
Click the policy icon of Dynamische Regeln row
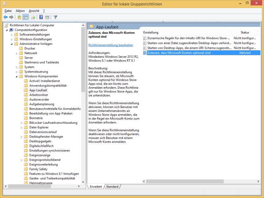click(145, 38)
